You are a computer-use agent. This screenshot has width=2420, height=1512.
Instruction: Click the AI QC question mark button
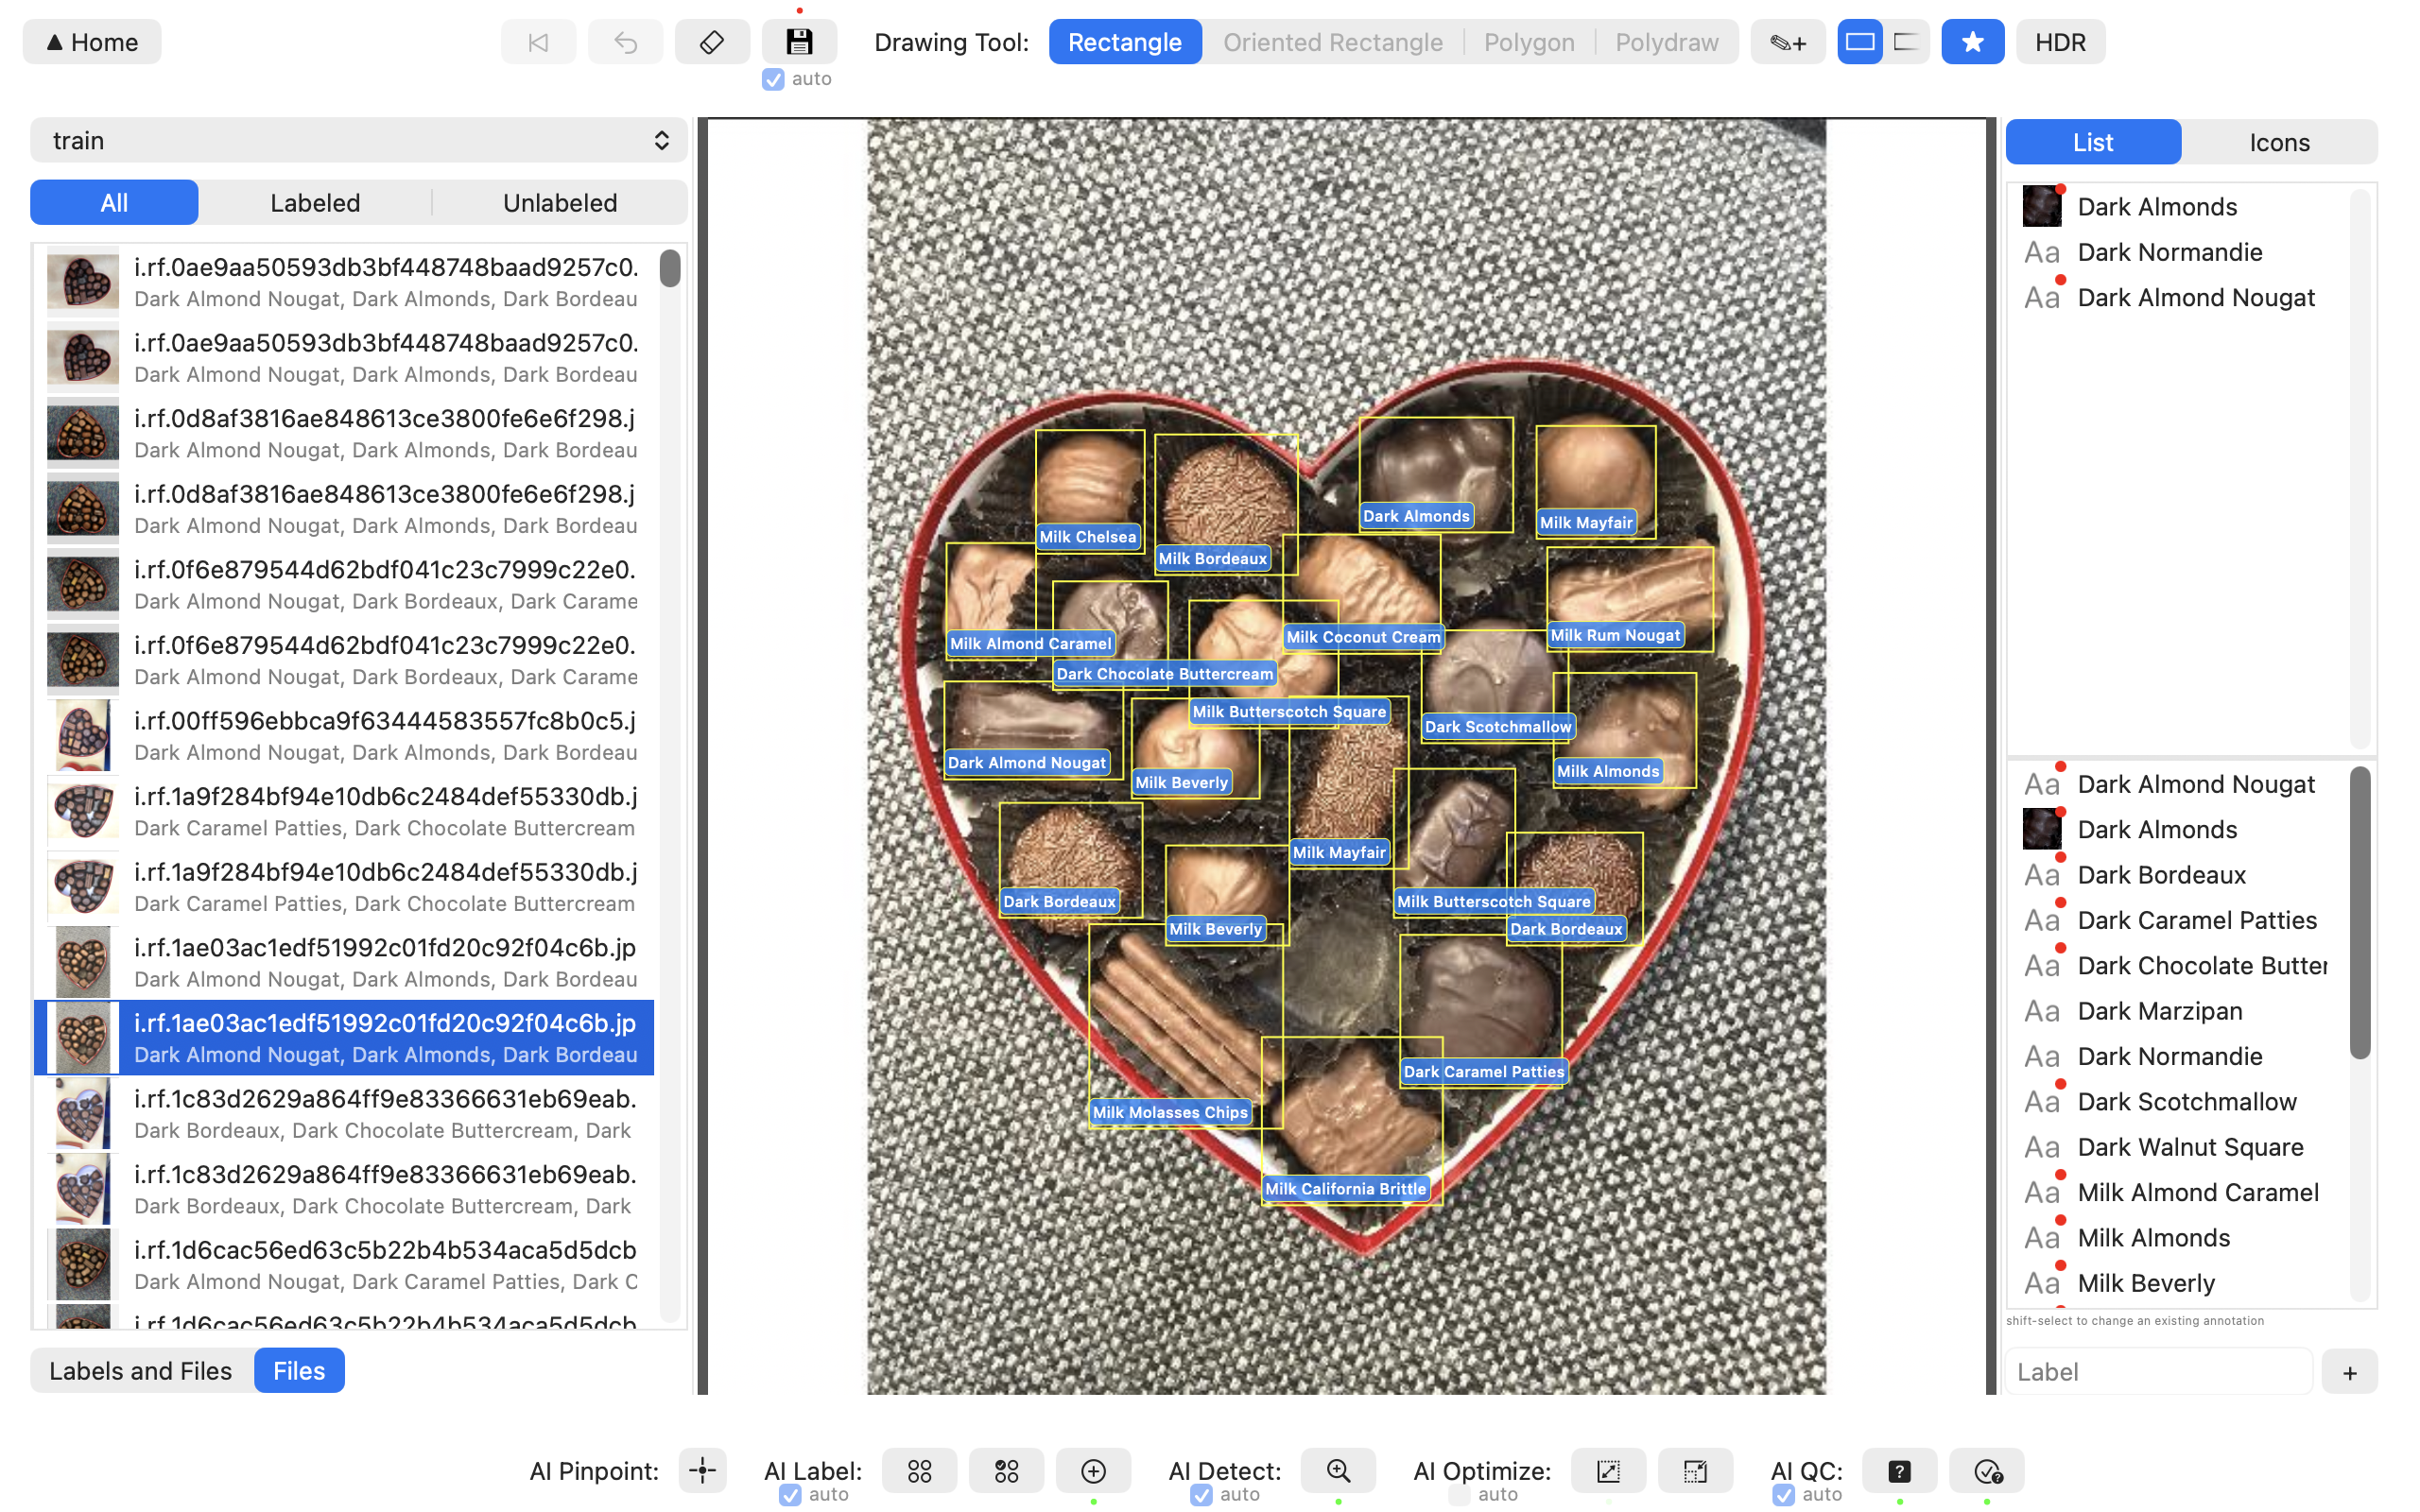(1898, 1471)
